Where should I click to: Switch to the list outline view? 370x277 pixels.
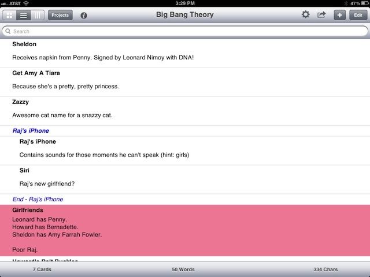pos(23,16)
